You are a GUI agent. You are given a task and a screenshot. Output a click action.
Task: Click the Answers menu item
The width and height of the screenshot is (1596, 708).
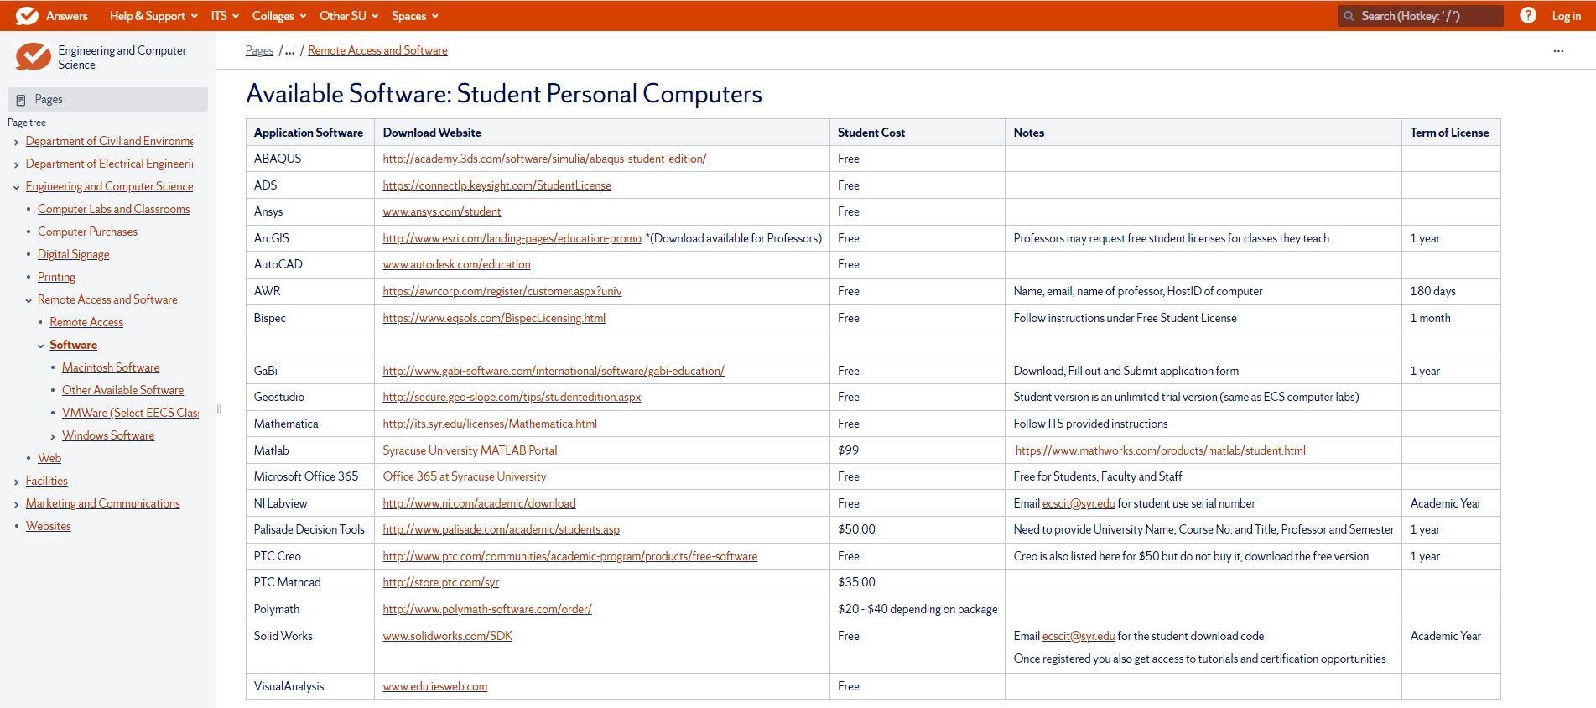[x=66, y=16]
